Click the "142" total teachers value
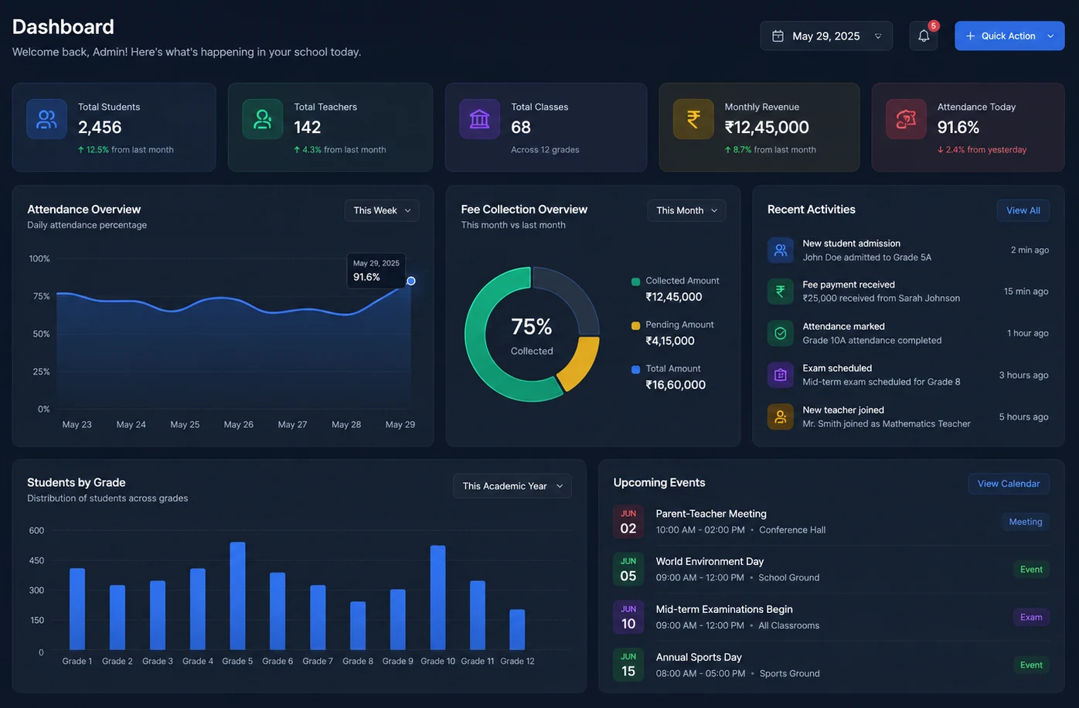The width and height of the screenshot is (1079, 708). (307, 128)
